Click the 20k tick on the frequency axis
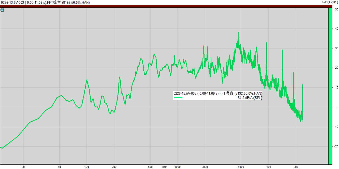 coord(296,167)
